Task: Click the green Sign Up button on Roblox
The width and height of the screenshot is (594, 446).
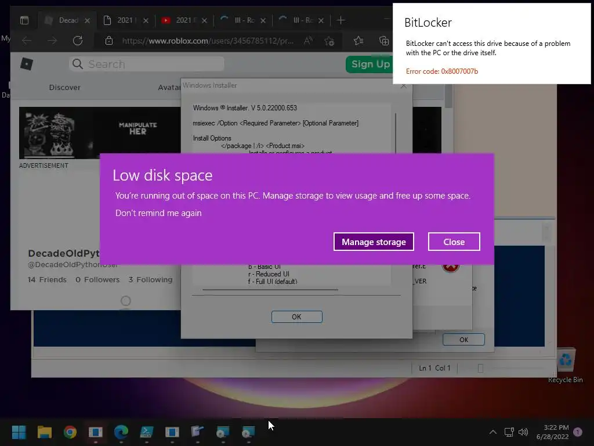Action: (370, 64)
